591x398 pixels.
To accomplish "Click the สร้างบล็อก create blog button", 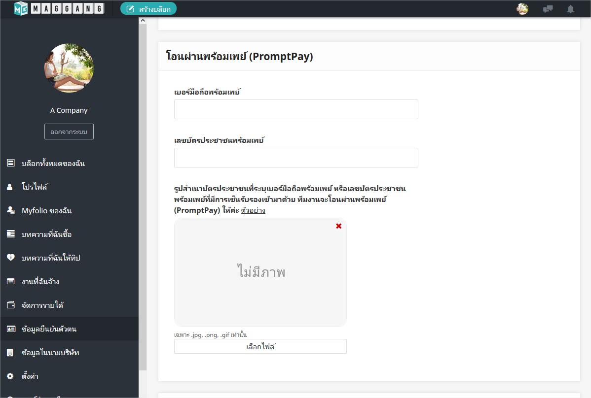I will 148,9.
